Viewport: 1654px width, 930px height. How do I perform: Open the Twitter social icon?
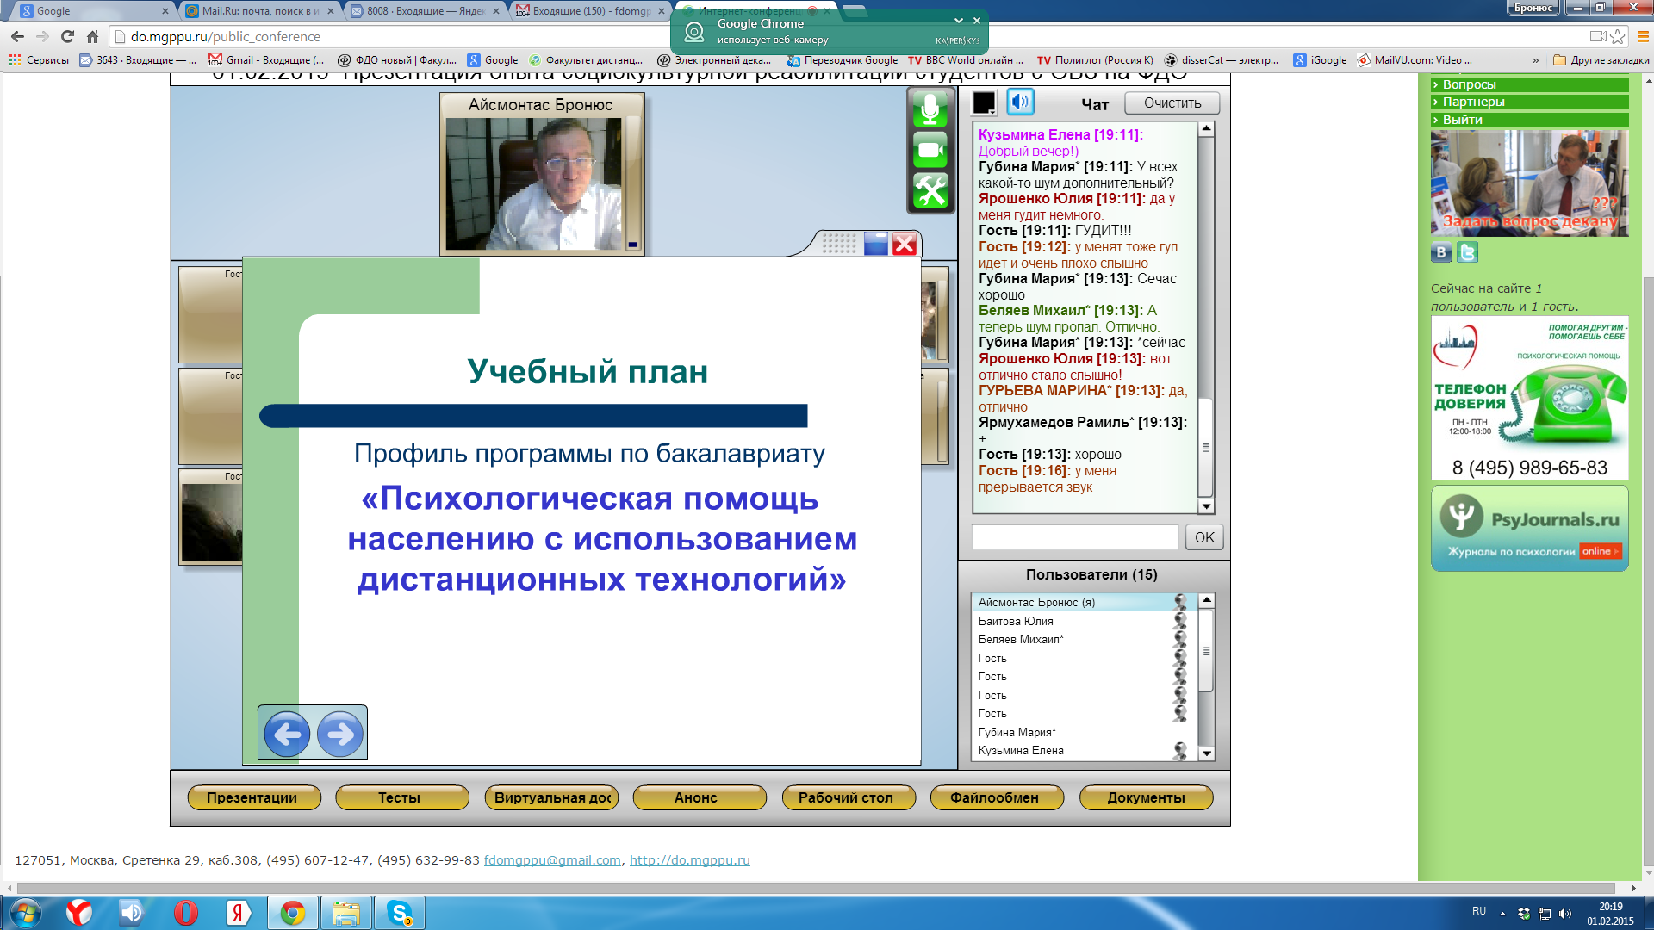(1467, 251)
